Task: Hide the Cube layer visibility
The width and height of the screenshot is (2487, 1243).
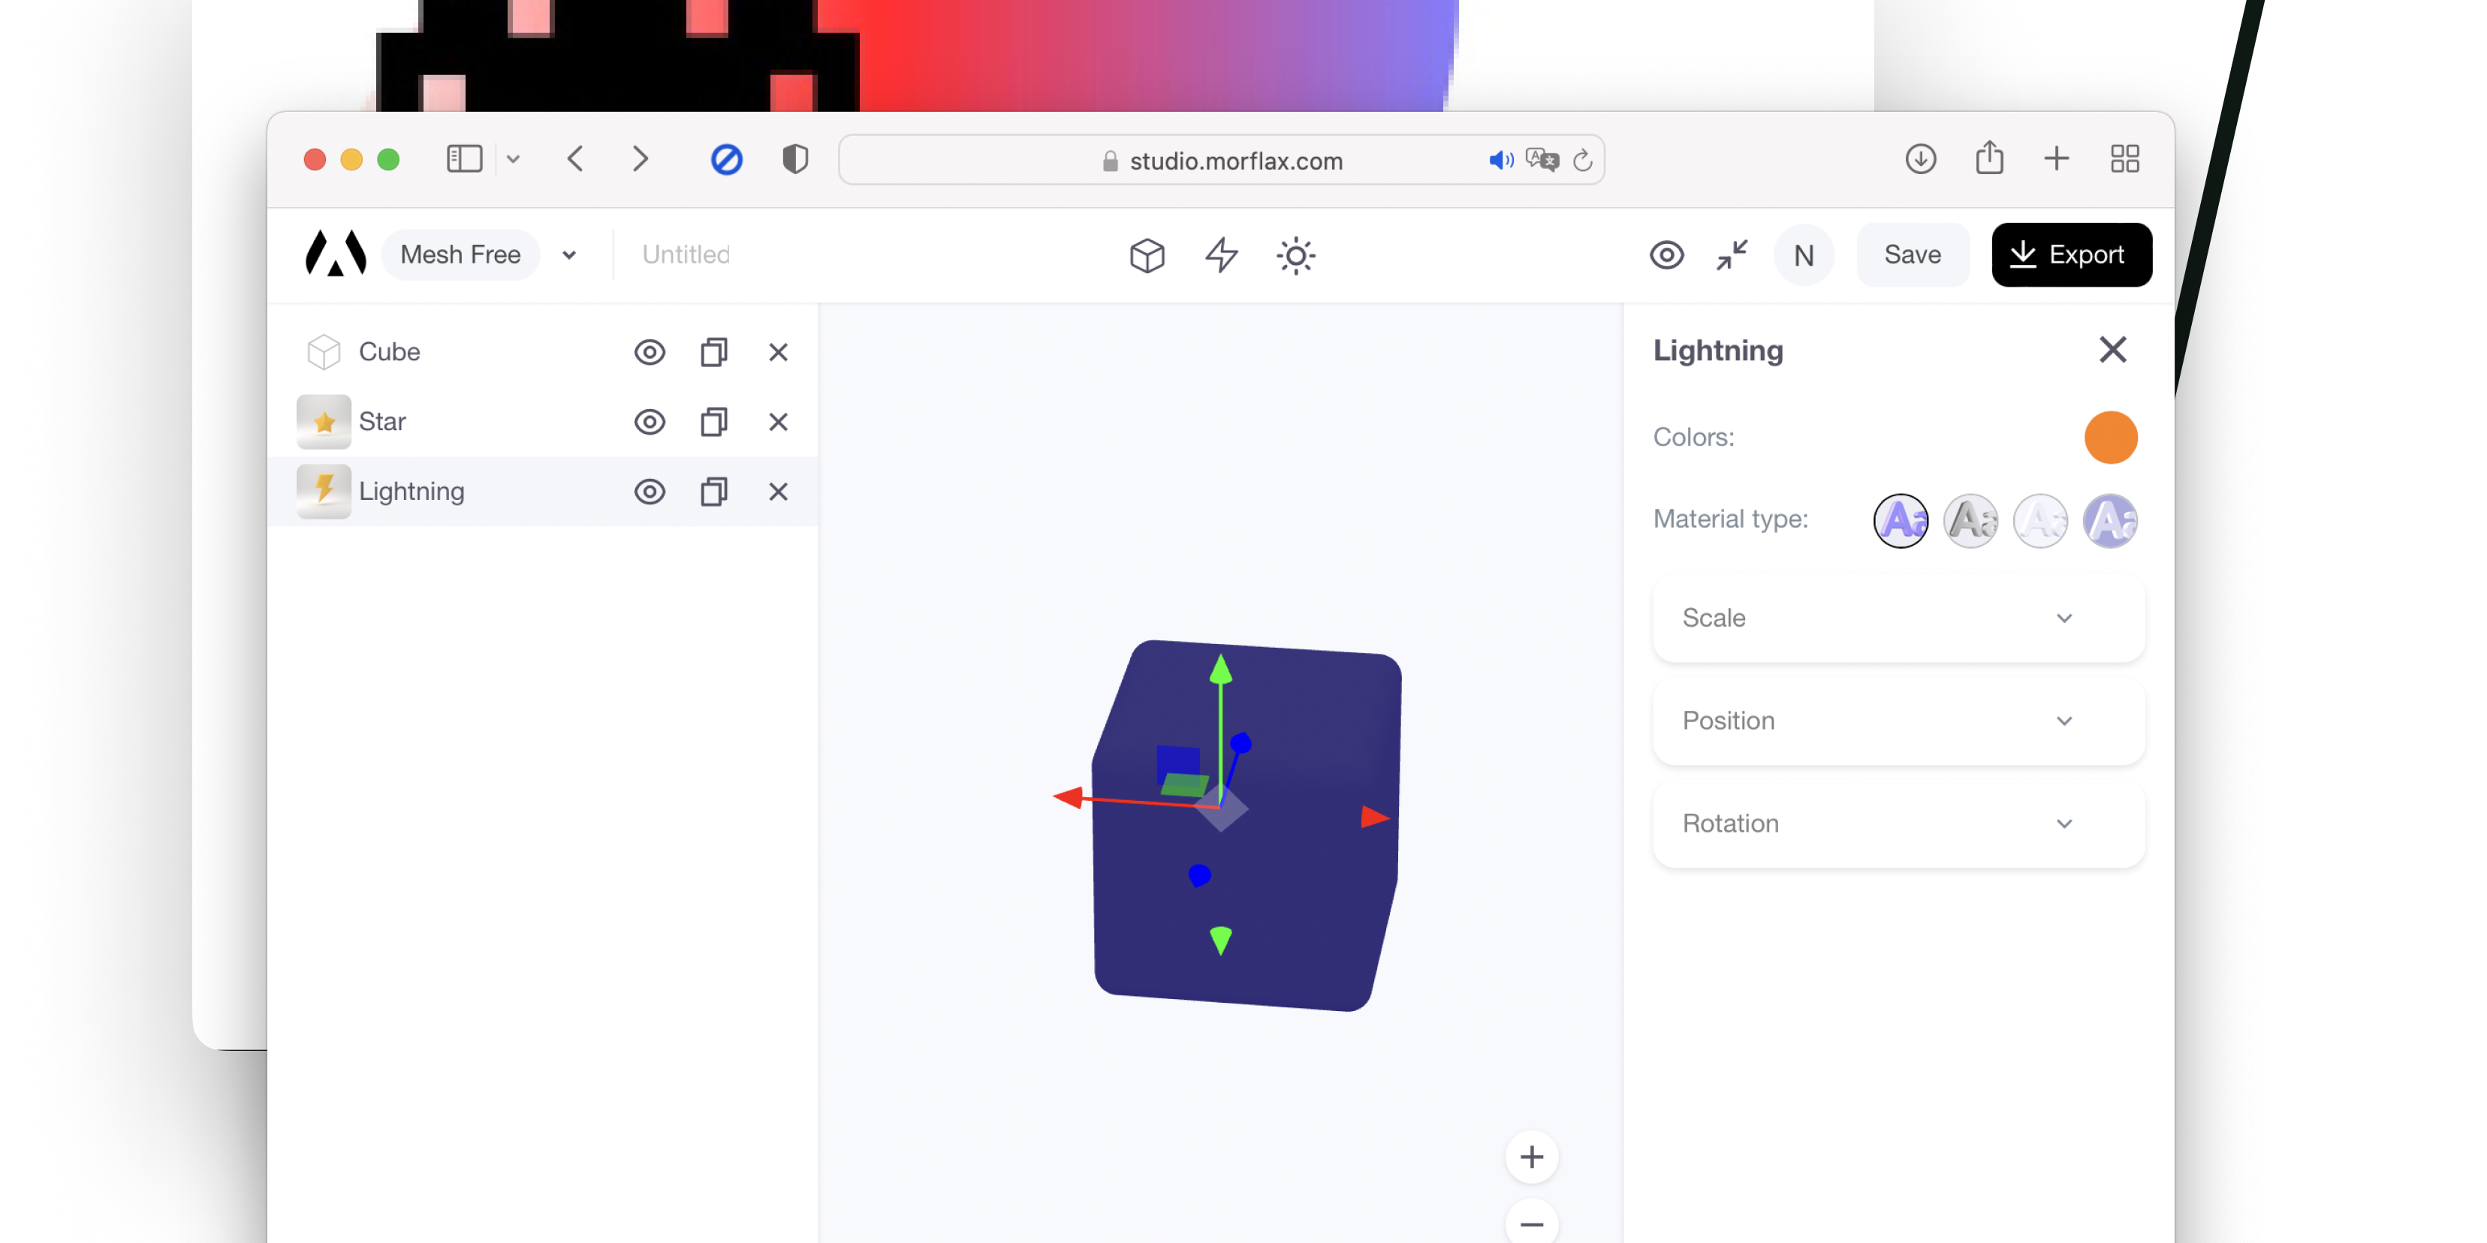Action: pyautogui.click(x=650, y=352)
